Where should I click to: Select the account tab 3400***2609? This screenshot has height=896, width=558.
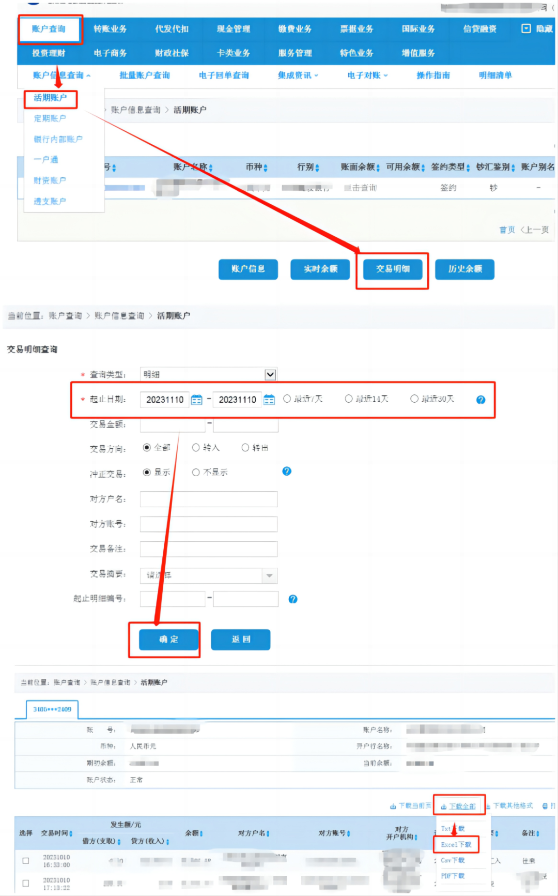[52, 709]
